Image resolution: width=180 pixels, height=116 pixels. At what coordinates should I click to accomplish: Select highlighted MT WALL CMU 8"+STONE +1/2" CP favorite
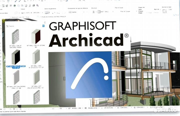(x=16, y=57)
